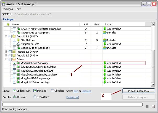Image resolution: width=158 pixels, height=113 pixels.
Task: Uncheck the Android Support package checkbox
Action: (x=14, y=63)
